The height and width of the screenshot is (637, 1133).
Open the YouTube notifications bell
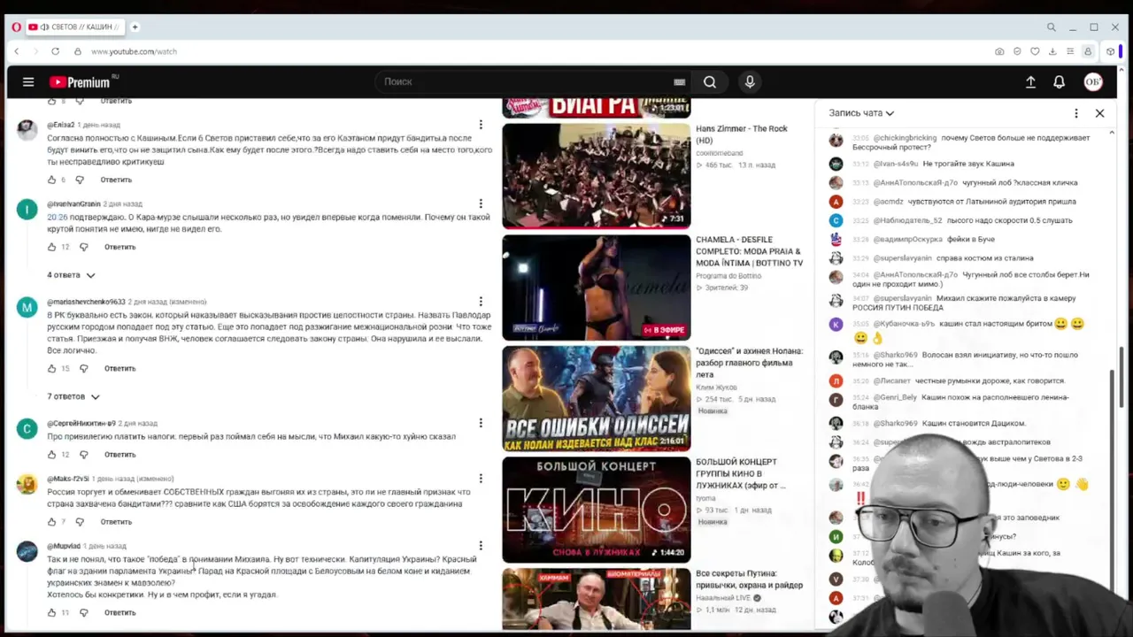1059,82
